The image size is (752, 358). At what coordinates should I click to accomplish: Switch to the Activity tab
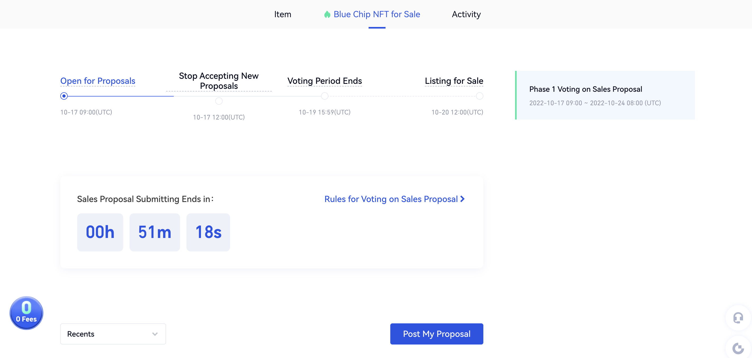(466, 14)
